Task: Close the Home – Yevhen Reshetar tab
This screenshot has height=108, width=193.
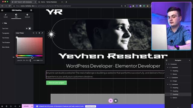Action: click(x=62, y=2)
